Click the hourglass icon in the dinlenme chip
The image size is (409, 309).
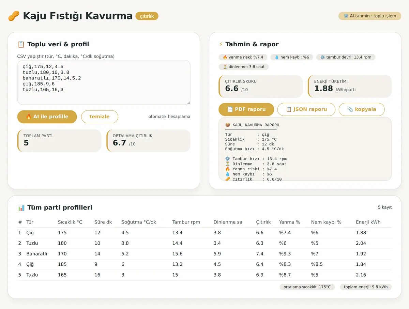pos(225,67)
